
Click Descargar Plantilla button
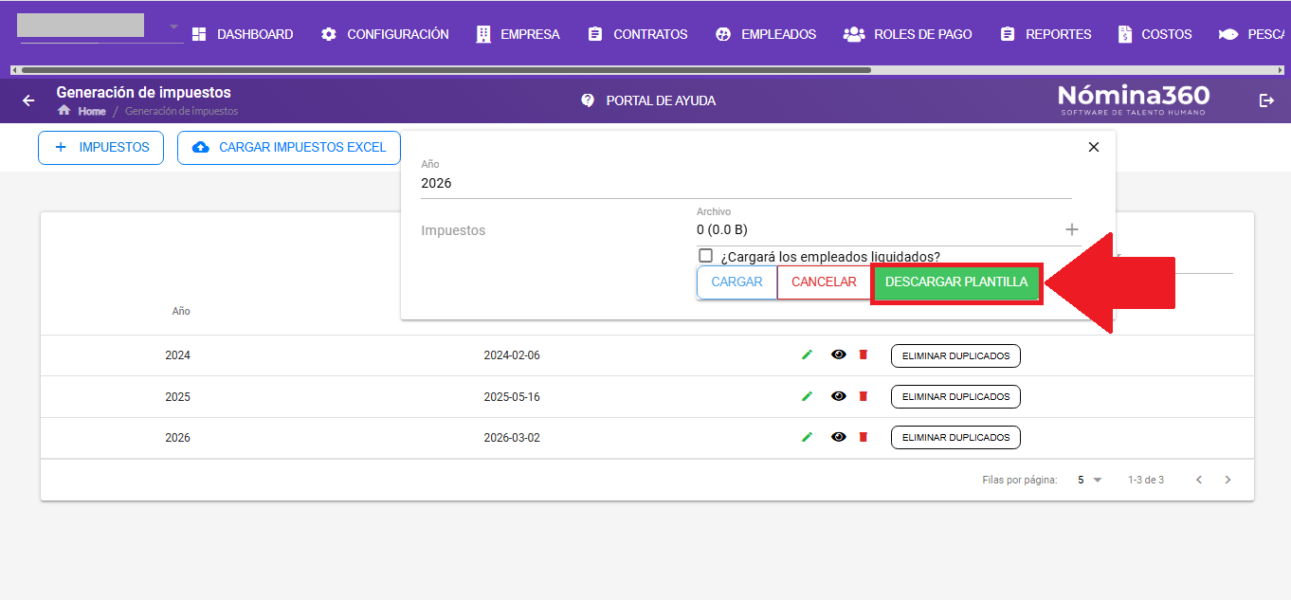956,282
